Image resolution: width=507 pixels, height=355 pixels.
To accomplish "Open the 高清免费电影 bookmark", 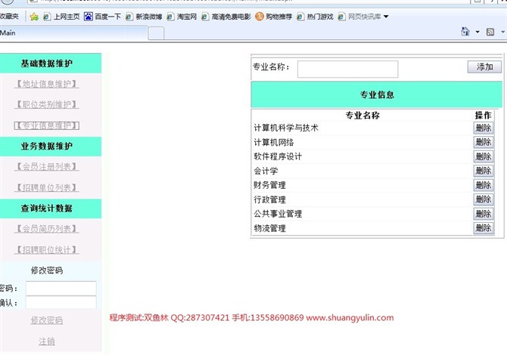I will [x=226, y=16].
